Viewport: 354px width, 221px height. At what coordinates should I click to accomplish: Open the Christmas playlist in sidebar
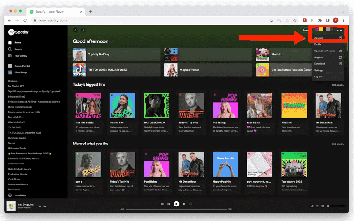click(17, 138)
